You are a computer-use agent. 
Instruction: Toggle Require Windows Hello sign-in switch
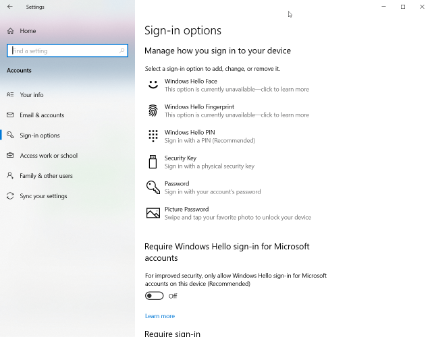pos(155,296)
